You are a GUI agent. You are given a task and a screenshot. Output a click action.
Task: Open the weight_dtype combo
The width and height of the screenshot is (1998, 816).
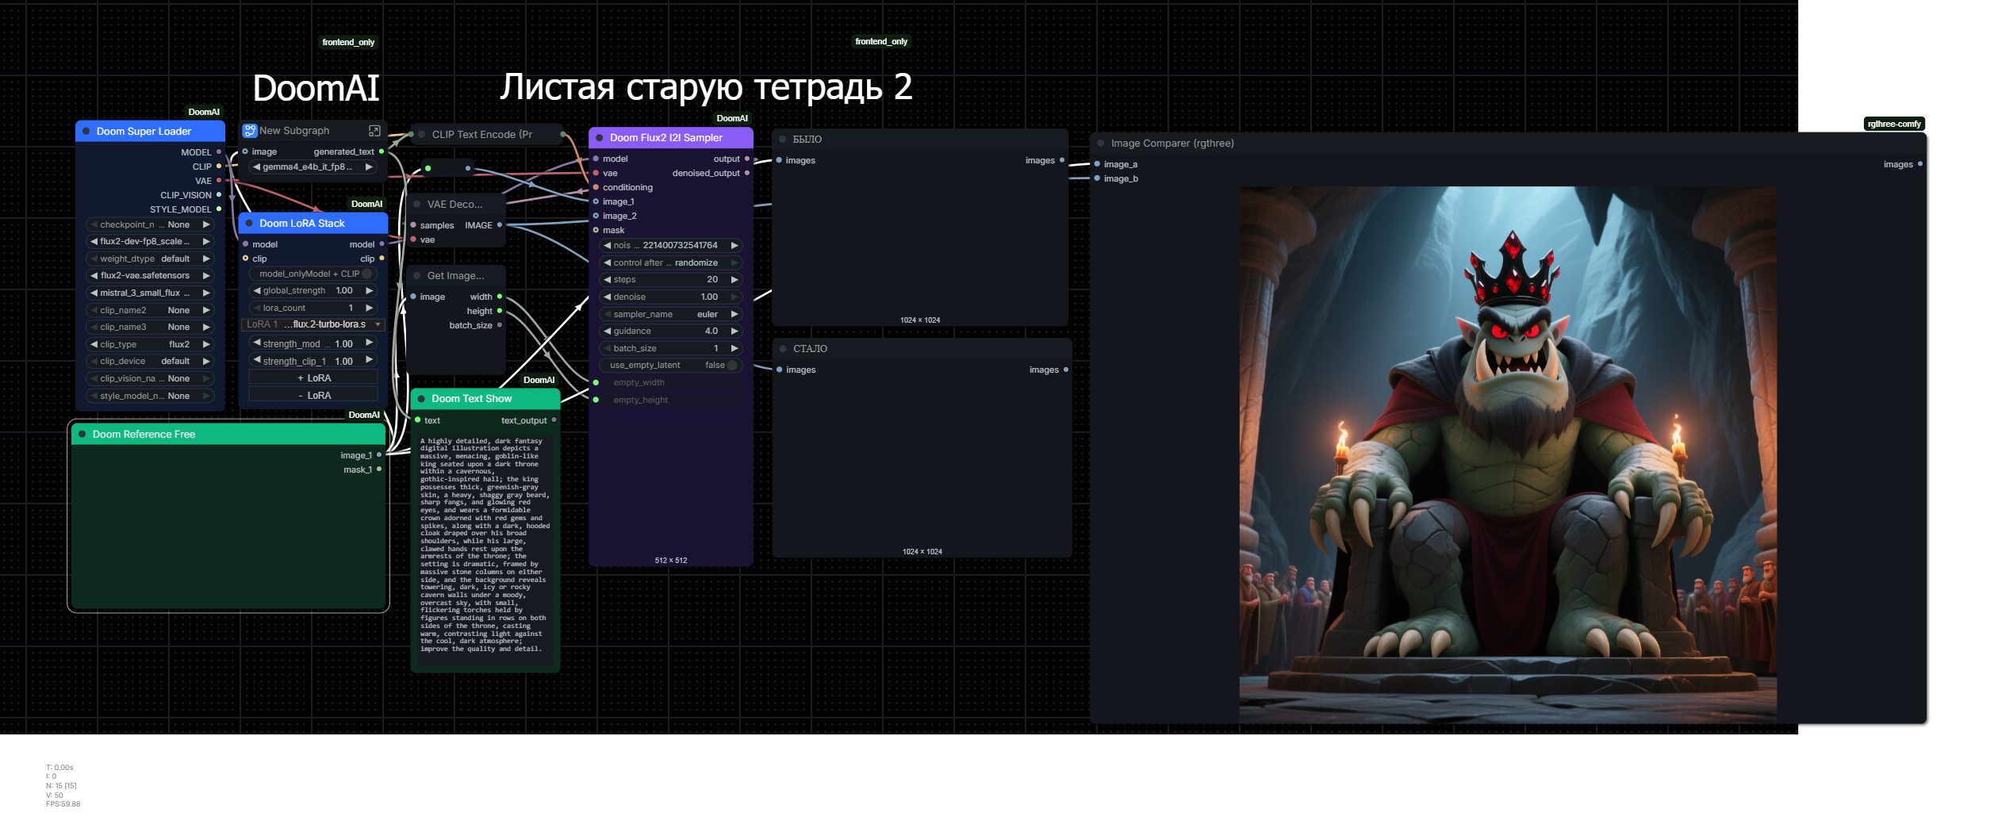pyautogui.click(x=150, y=259)
